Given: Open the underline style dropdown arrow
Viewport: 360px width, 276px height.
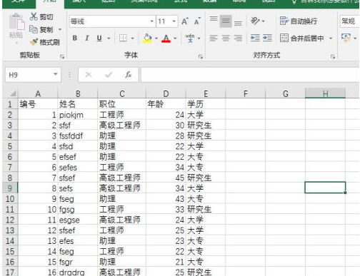Looking at the screenshot, I should tap(109, 39).
